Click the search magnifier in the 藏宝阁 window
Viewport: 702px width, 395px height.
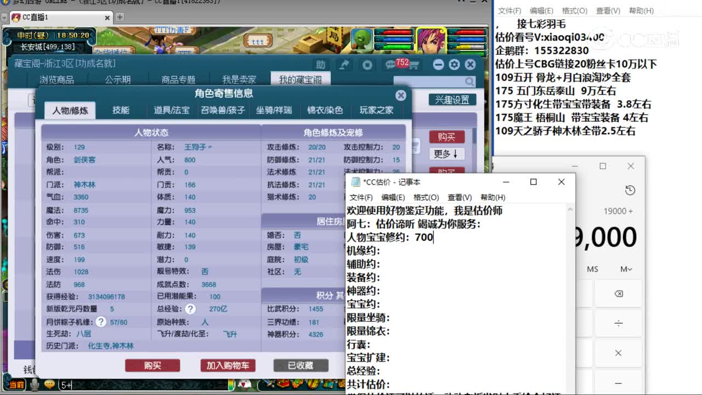[470, 81]
